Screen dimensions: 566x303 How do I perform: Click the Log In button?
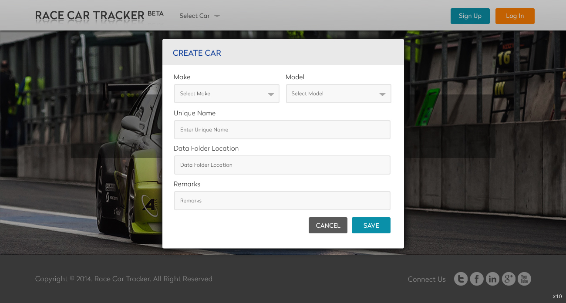coord(515,16)
